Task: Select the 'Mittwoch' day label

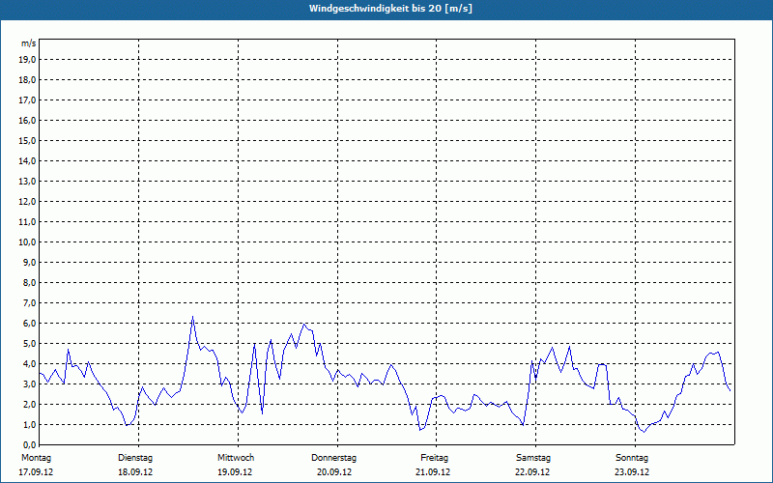Action: 236,458
